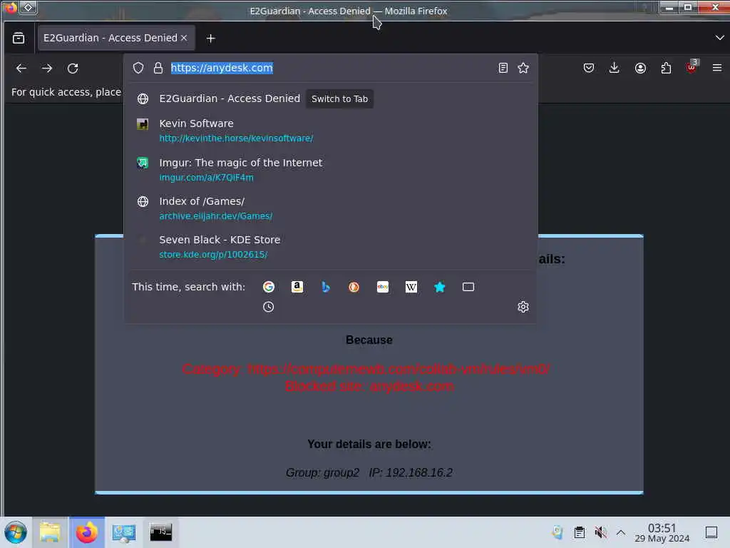Screen dimensions: 730x548
Task: Click the site security padlock icon
Action: pyautogui.click(x=158, y=68)
